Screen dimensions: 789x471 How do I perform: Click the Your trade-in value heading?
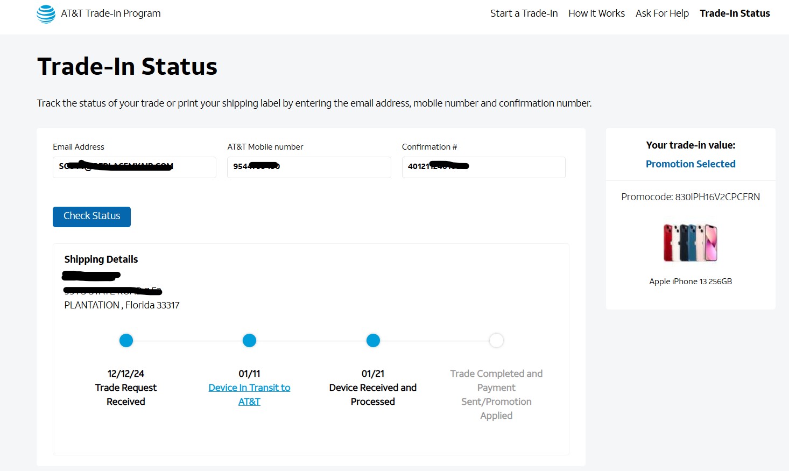(691, 145)
